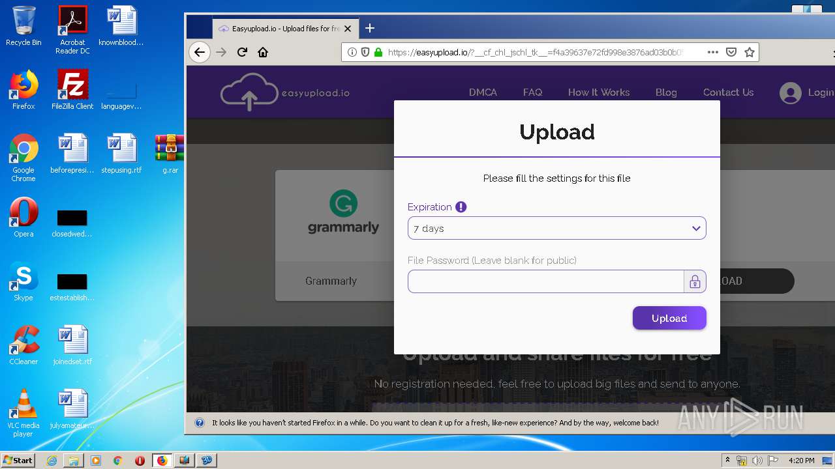Click the easyupload.io cloud logo
The width and height of the screenshot is (835, 469).
pos(285,92)
